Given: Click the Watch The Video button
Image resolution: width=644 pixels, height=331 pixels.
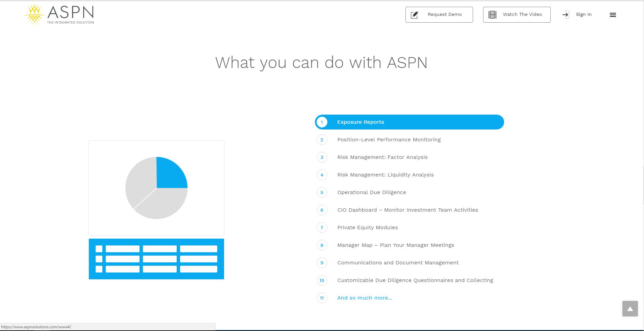Looking at the screenshot, I should pos(517,15).
